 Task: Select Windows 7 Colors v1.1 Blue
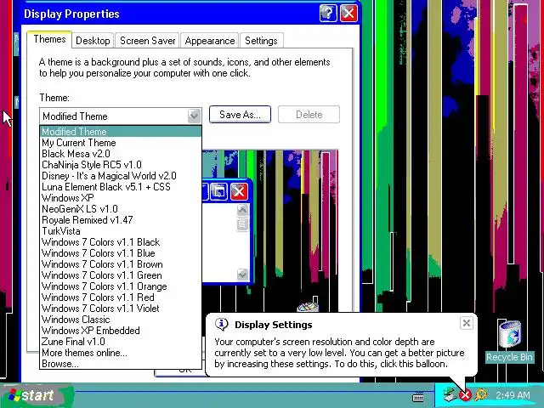coord(121,253)
